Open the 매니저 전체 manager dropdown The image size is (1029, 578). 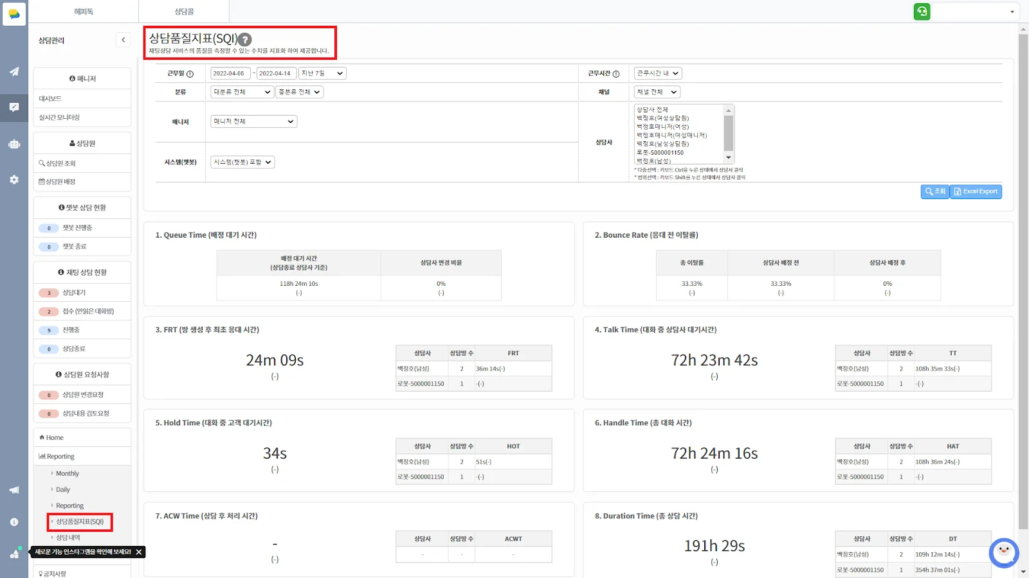[x=253, y=121]
